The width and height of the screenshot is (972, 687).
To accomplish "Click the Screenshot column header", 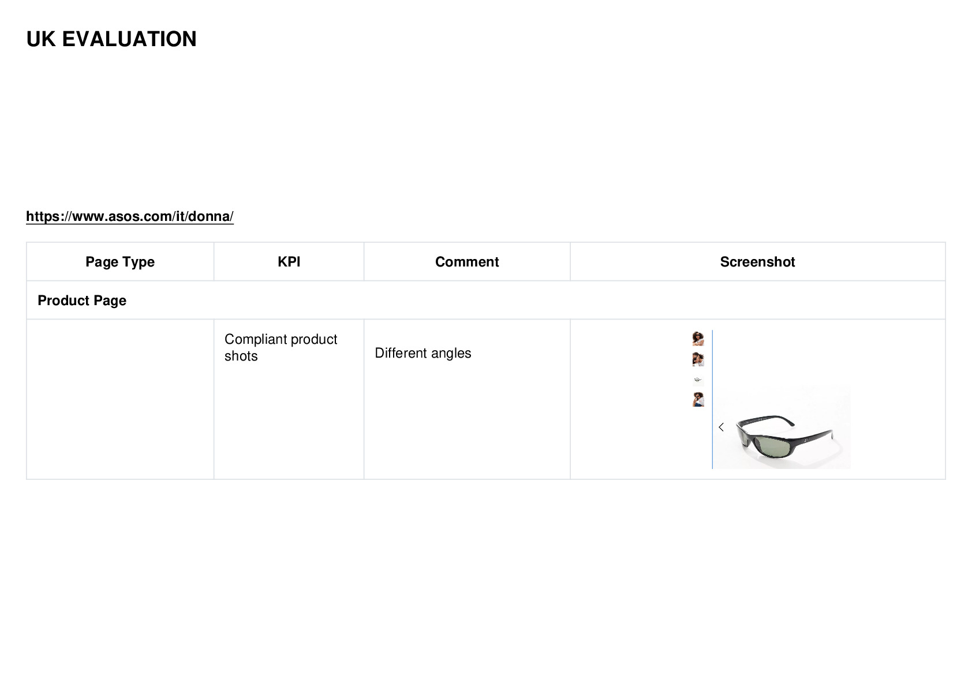I will (x=757, y=262).
